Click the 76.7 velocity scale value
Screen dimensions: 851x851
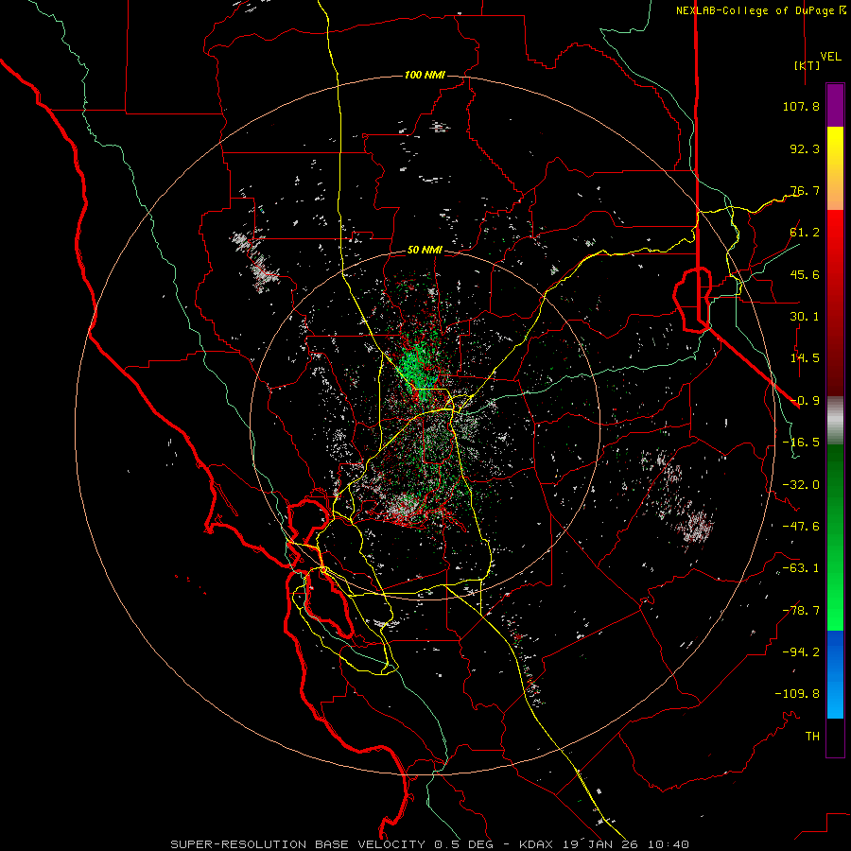point(805,190)
